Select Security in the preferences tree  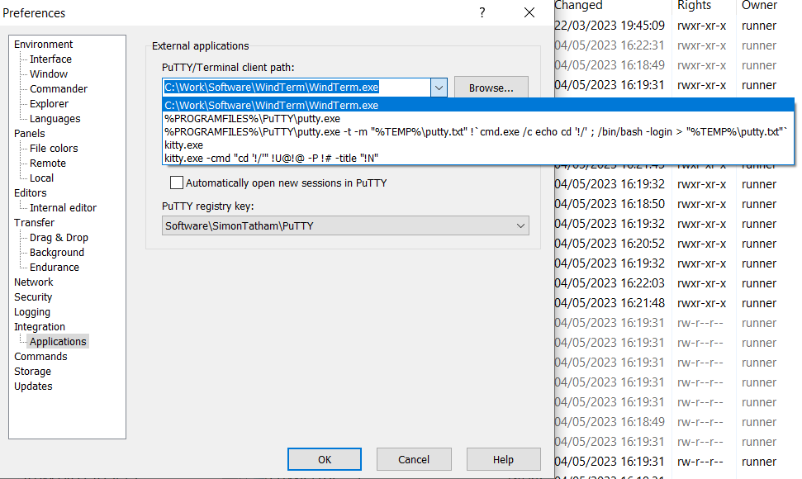click(33, 296)
